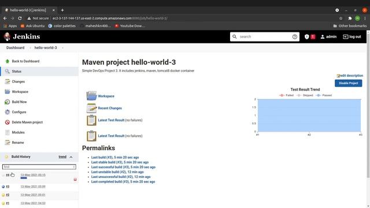Click Build Now in the sidebar
The image size is (370, 208).
[19, 102]
